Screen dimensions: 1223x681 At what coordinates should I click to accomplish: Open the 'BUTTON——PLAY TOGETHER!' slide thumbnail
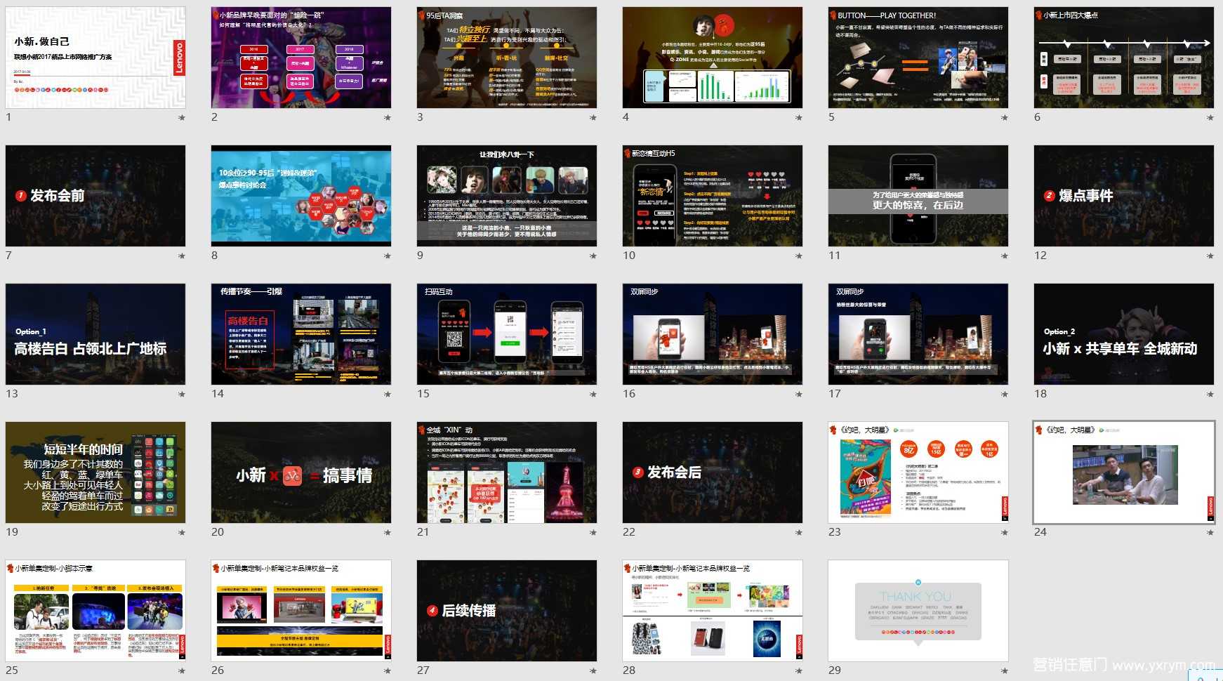(x=918, y=58)
